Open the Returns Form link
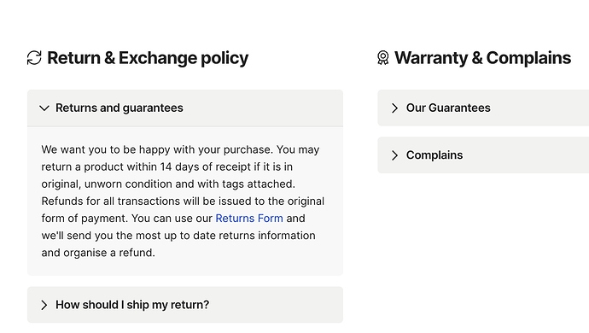This screenshot has width=589, height=333. coord(249,219)
